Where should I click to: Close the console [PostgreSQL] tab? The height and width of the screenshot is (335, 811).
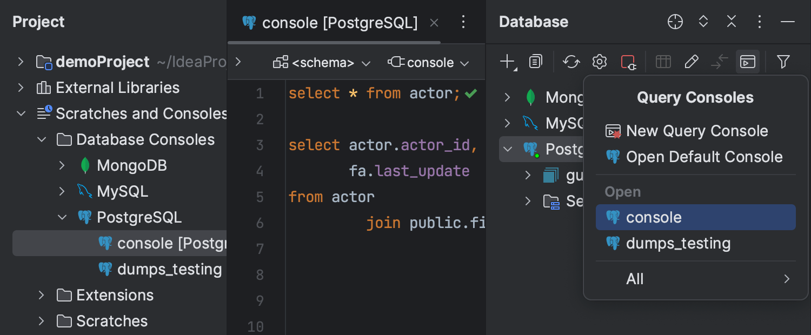434,23
